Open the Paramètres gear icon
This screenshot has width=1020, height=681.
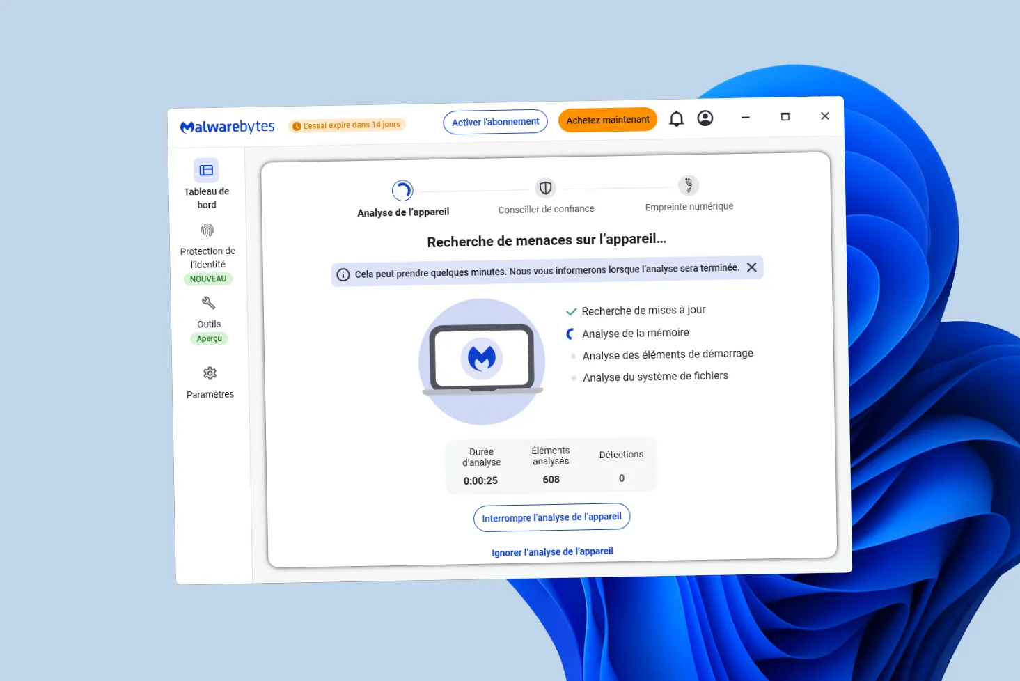(x=210, y=373)
